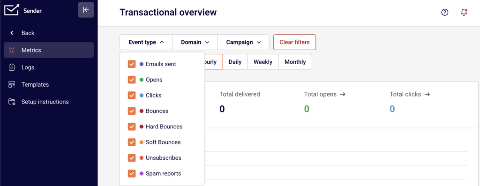Open help via the question mark icon
Image resolution: width=480 pixels, height=186 pixels.
click(444, 13)
